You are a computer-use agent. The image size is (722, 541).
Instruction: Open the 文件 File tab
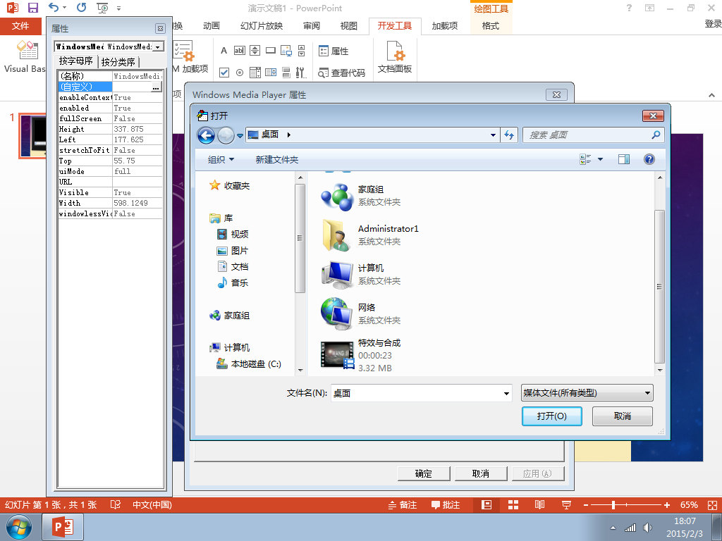point(20,26)
